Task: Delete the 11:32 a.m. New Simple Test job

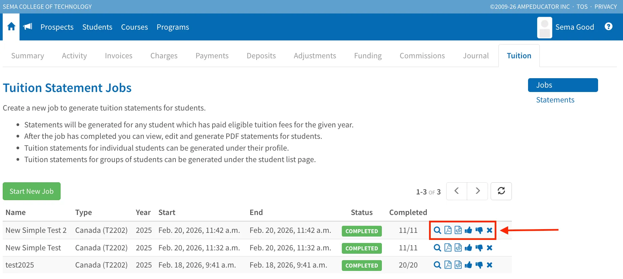Action: (490, 248)
